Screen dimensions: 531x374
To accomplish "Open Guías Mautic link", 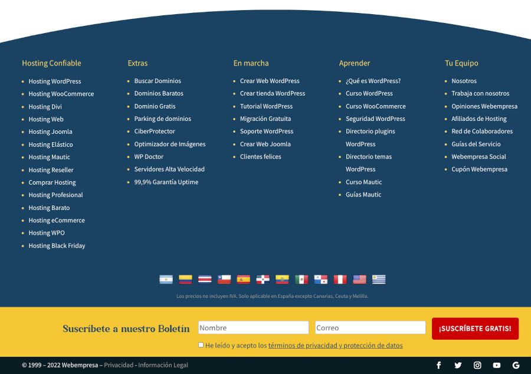I will pos(363,195).
